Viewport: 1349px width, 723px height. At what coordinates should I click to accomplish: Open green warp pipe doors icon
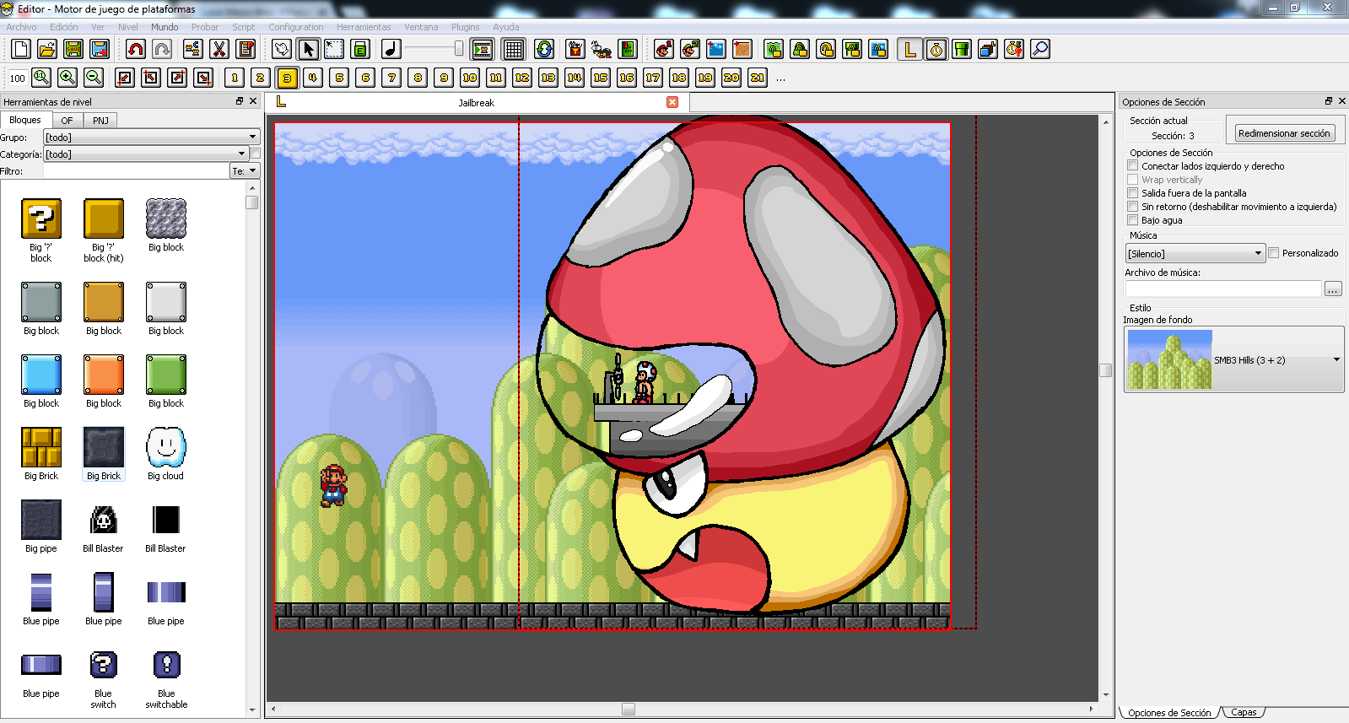point(962,49)
